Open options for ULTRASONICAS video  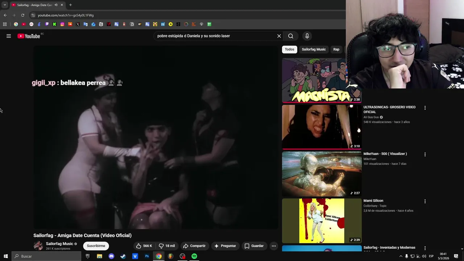coord(425,108)
